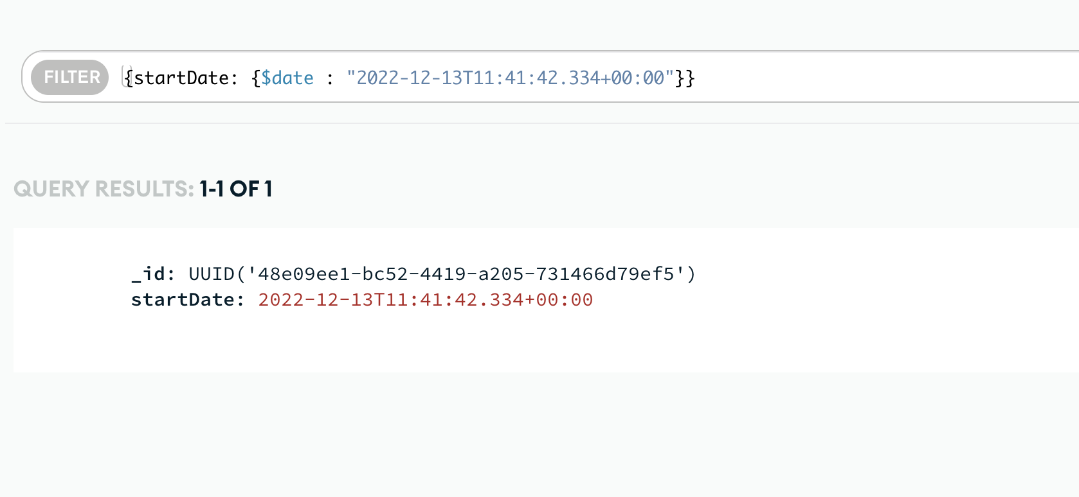Click the UUID keyword before the id string
This screenshot has width=1079, height=497.
pos(212,274)
